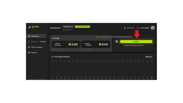Open Referral Program page
This screenshot has height=103, width=183.
(x=37, y=47)
